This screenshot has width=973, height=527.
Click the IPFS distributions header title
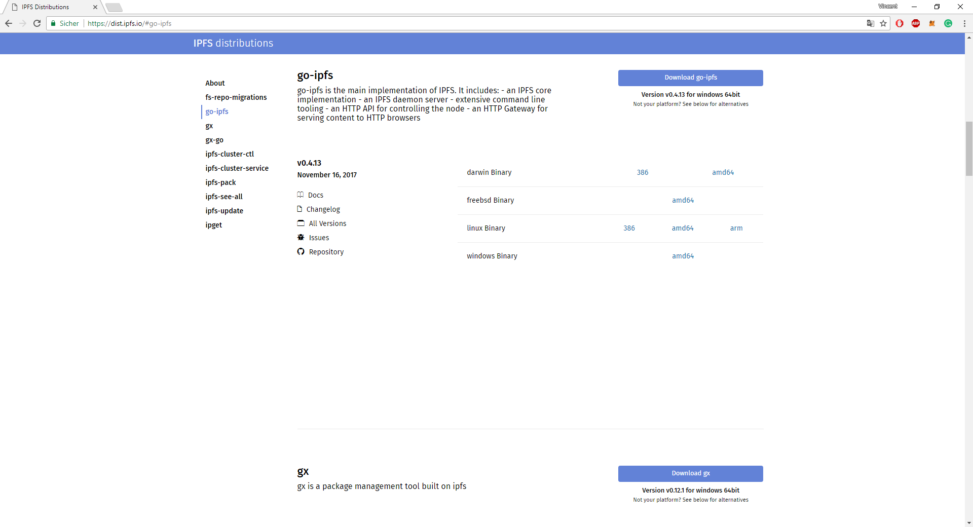[233, 43]
